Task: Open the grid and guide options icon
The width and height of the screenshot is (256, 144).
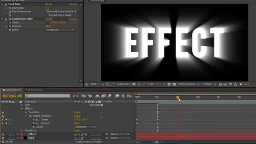Action: (108, 84)
